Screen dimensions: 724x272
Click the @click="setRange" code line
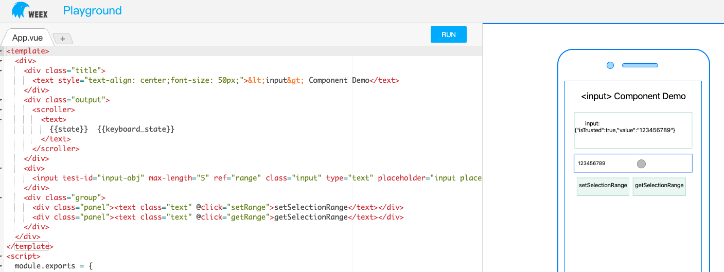pos(218,208)
